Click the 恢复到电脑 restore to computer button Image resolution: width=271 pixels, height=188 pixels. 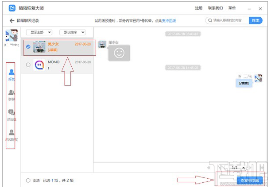(x=250, y=180)
